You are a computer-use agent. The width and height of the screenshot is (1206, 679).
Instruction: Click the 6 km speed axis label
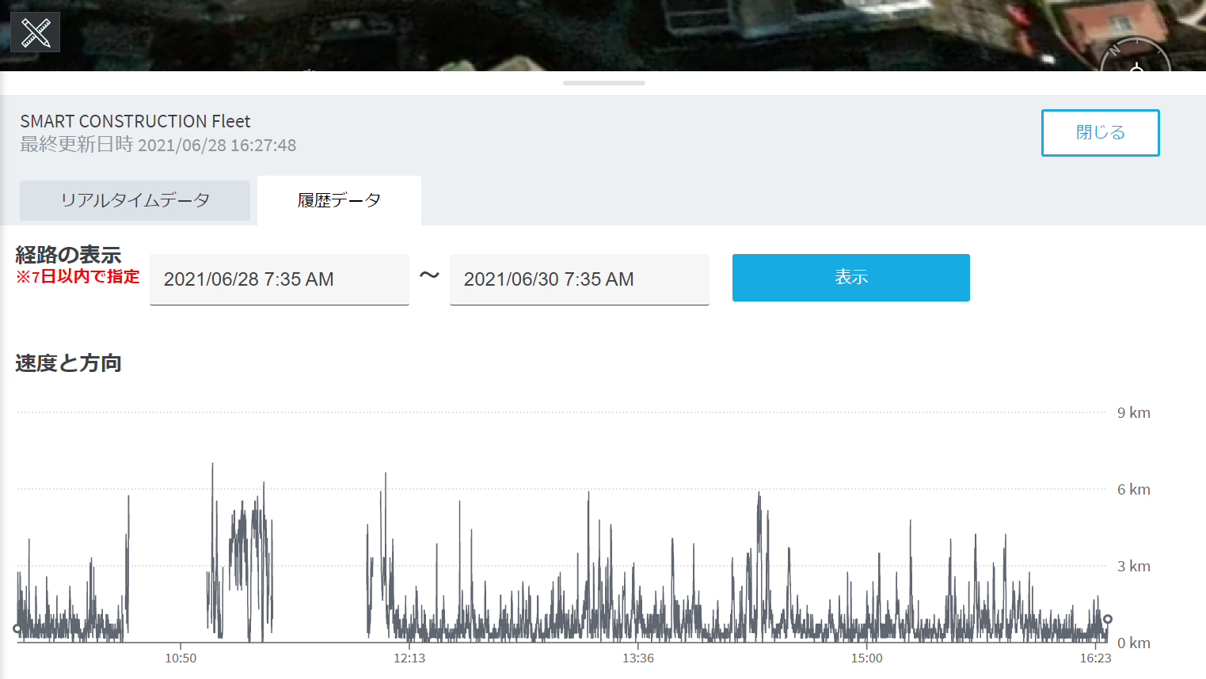tap(1133, 490)
